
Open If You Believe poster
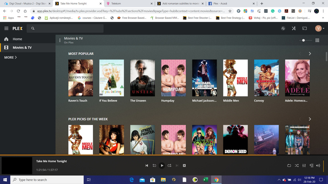pos(112,78)
